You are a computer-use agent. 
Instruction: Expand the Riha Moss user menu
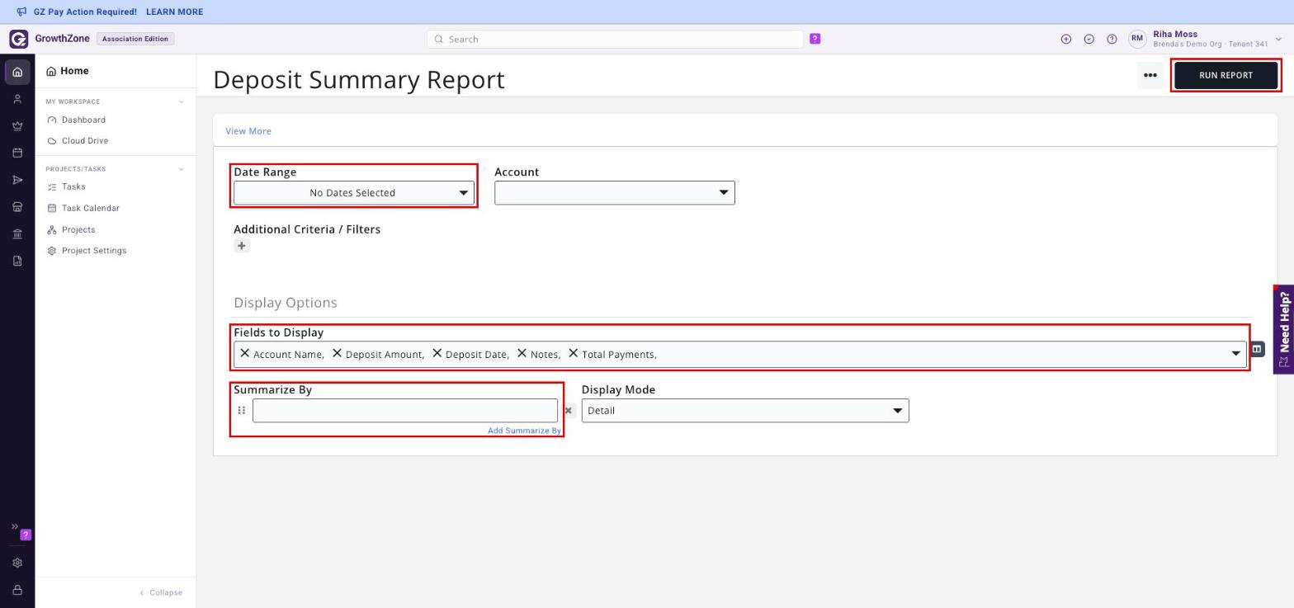tap(1278, 39)
